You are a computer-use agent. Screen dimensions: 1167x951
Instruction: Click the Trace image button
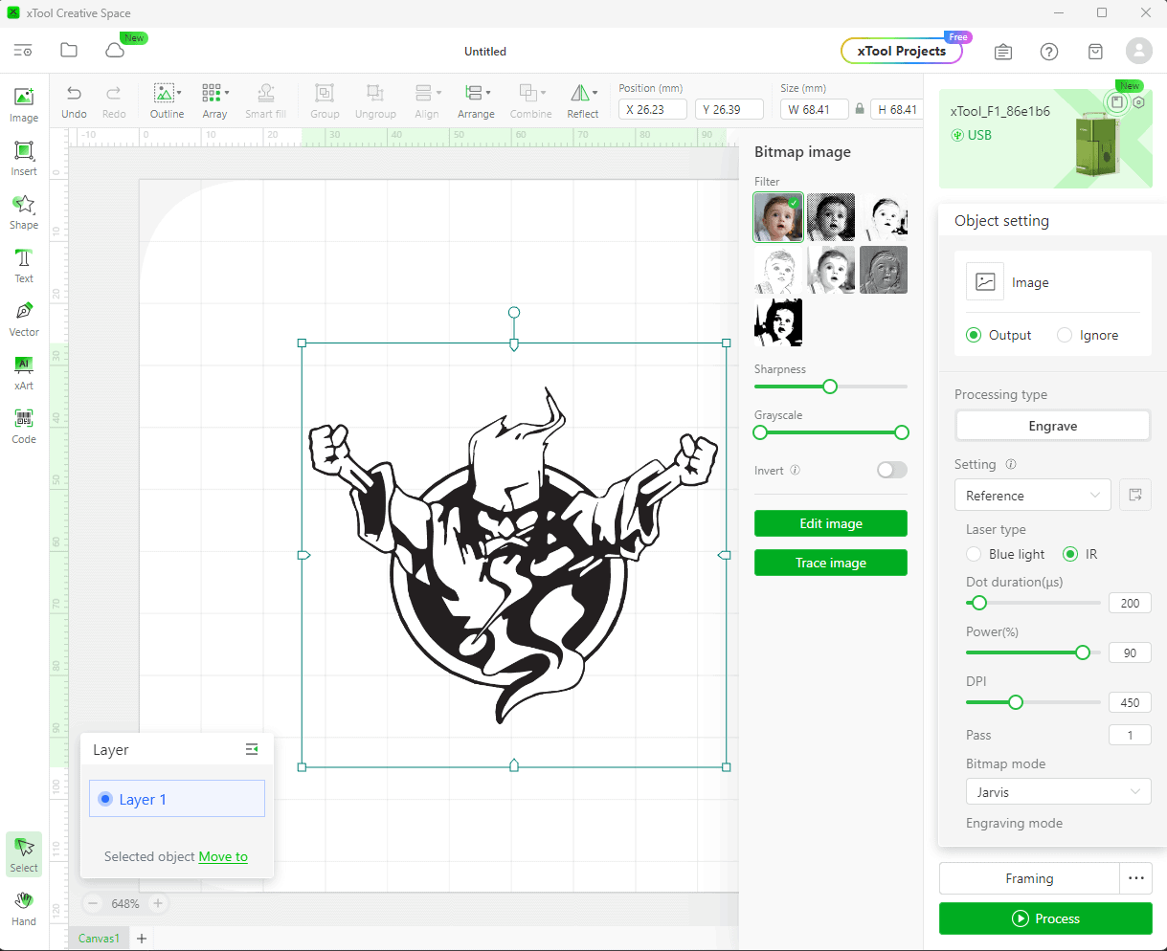coord(830,563)
